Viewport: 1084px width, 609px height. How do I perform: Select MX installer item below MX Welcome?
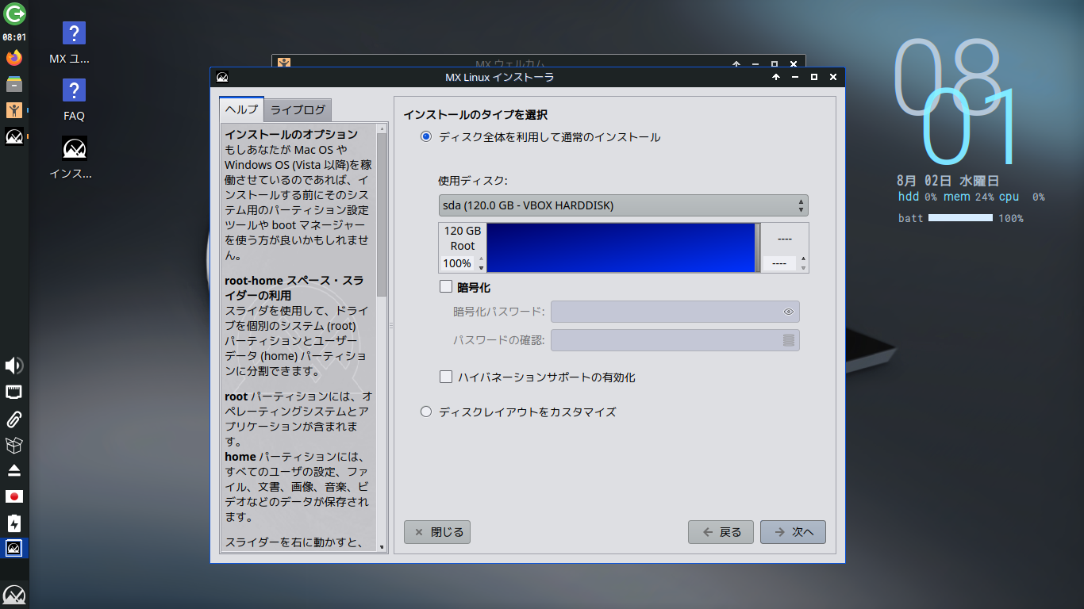click(14, 136)
